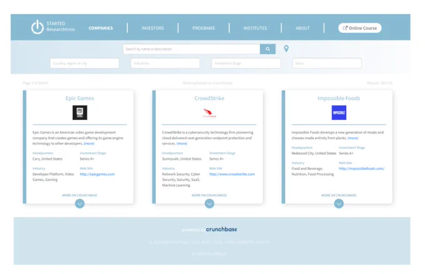Click MORE ON CRUNCHBASE under Epic Games
This screenshot has width=425, height=274.
(x=80, y=195)
